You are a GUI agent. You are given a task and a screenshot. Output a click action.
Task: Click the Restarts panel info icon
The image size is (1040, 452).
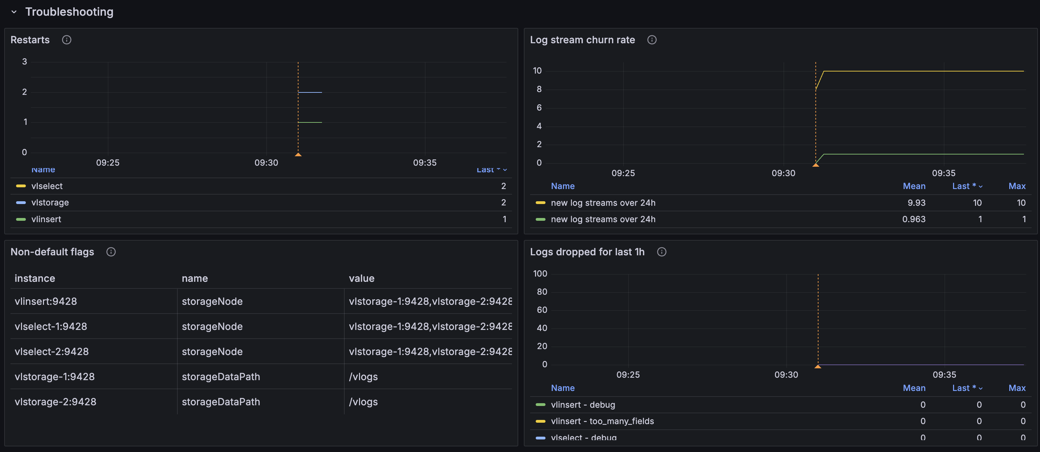[67, 39]
